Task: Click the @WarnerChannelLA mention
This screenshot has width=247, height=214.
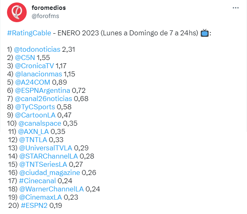Action: click(x=51, y=189)
